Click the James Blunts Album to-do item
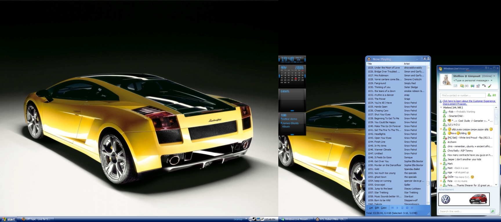 [290, 125]
